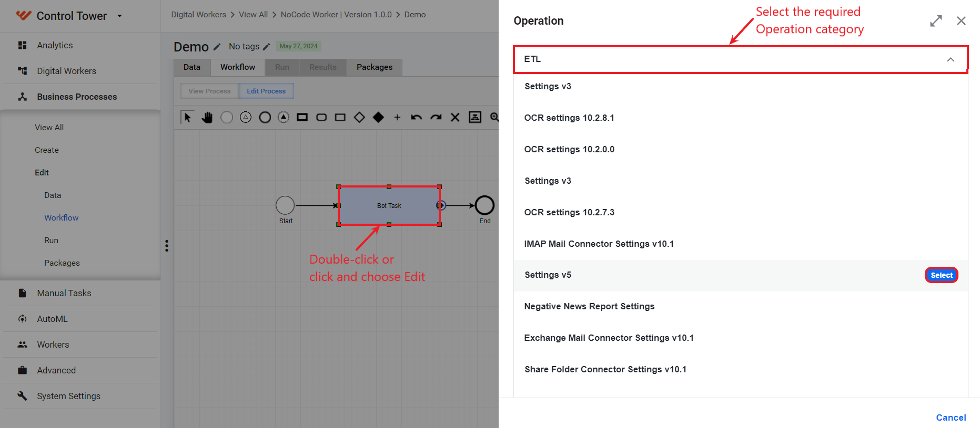Click the plus add tool

click(x=397, y=117)
